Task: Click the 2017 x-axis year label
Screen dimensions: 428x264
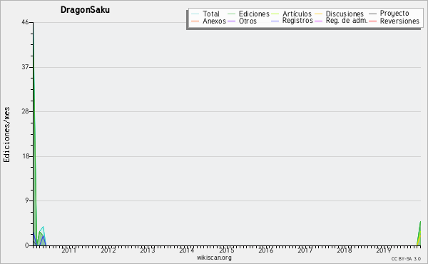Action: 305,250
